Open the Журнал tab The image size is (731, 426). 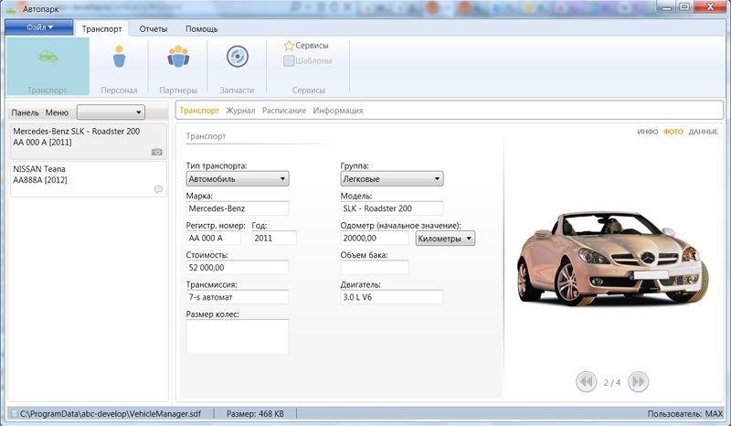click(x=240, y=111)
